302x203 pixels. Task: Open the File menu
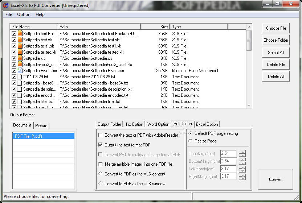[9, 14]
